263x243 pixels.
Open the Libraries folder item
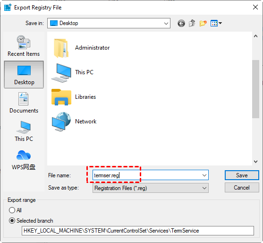point(74,97)
